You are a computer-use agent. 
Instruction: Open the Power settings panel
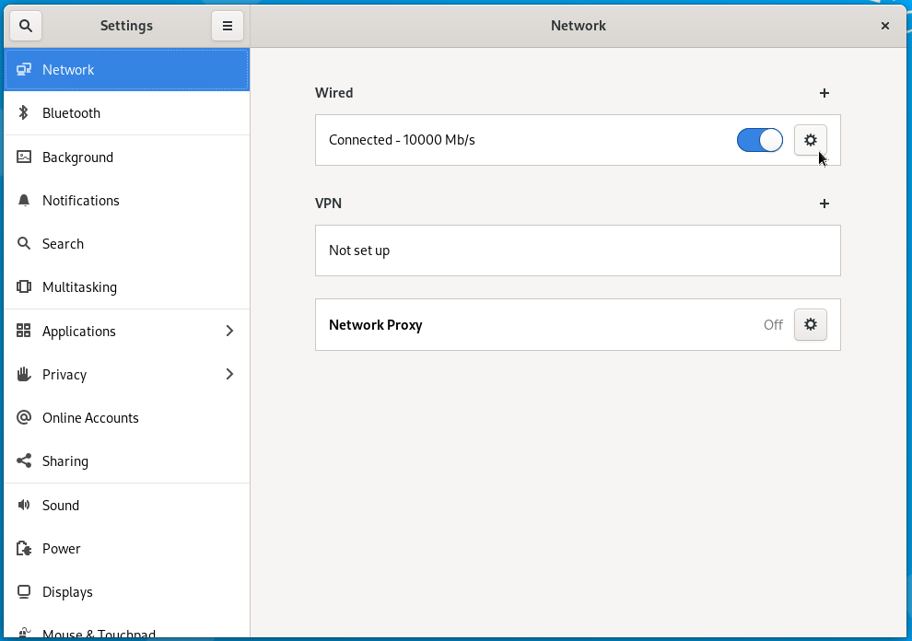[x=127, y=549]
